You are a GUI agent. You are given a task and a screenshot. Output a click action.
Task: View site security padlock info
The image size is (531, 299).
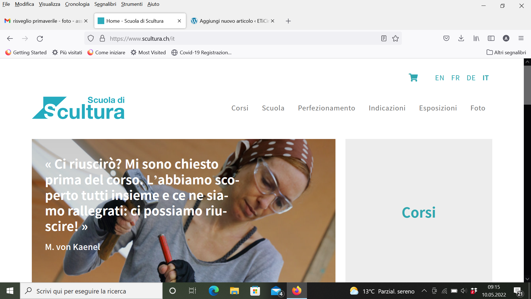(102, 38)
